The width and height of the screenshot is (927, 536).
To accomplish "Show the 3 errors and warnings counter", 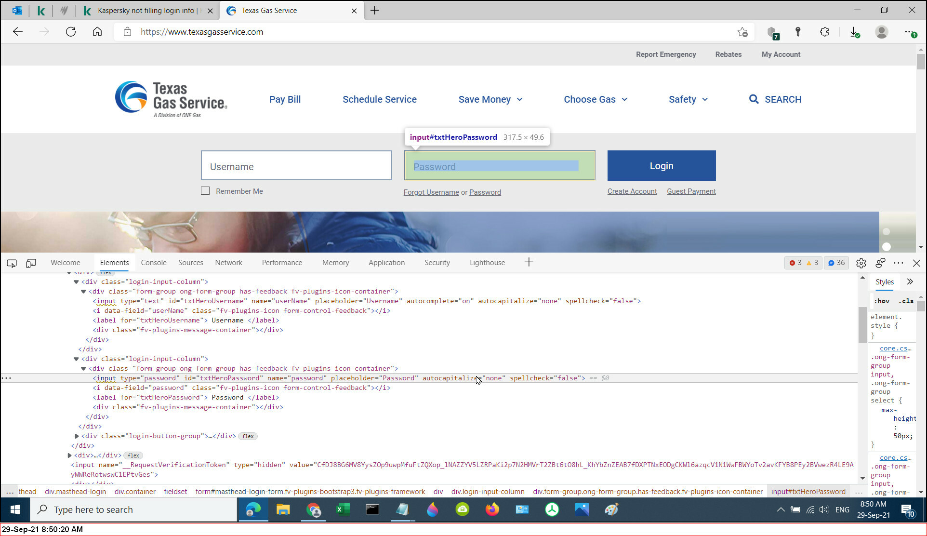I will [803, 263].
